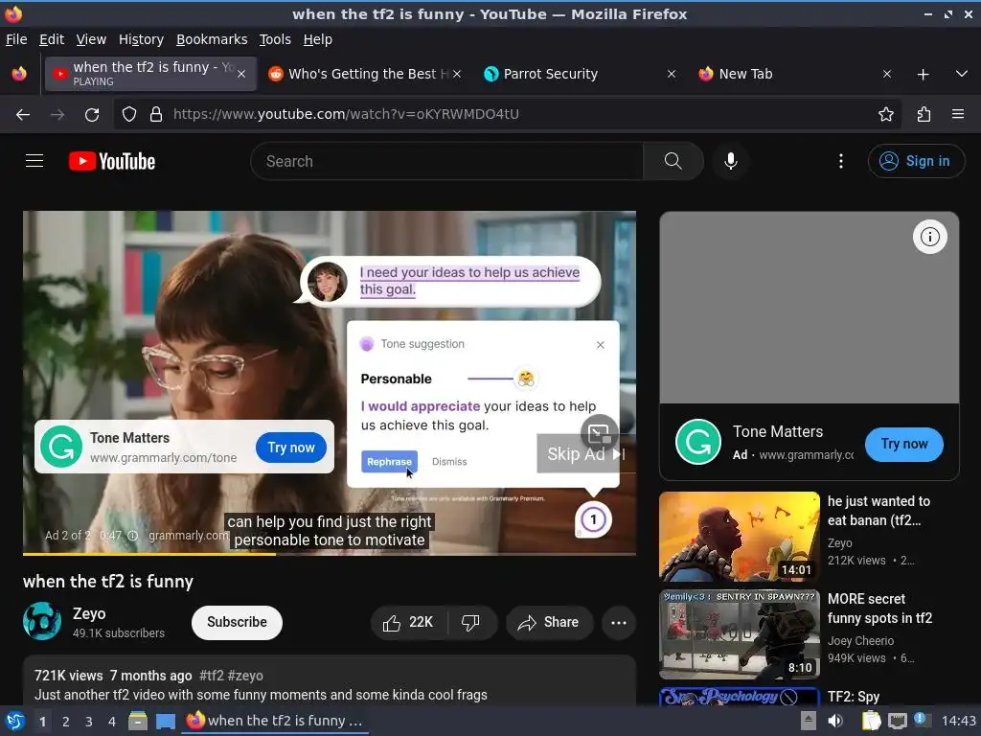Open the Tools menu

click(x=275, y=39)
